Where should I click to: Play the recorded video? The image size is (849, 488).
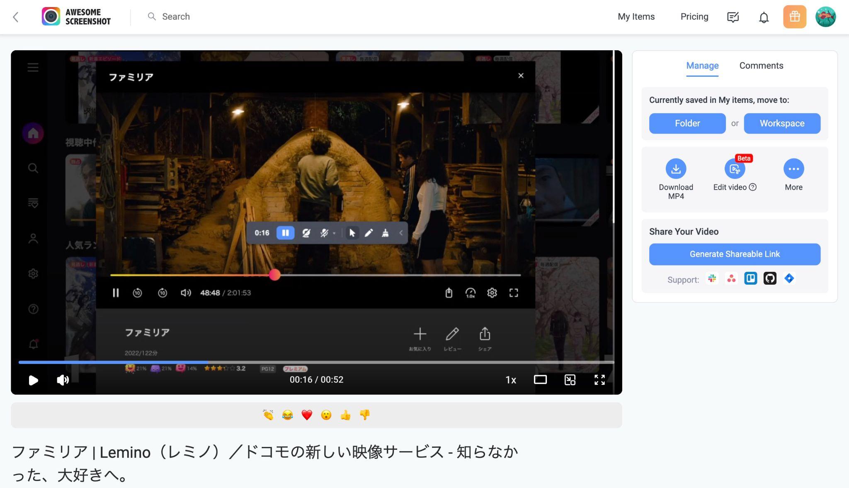pyautogui.click(x=33, y=380)
